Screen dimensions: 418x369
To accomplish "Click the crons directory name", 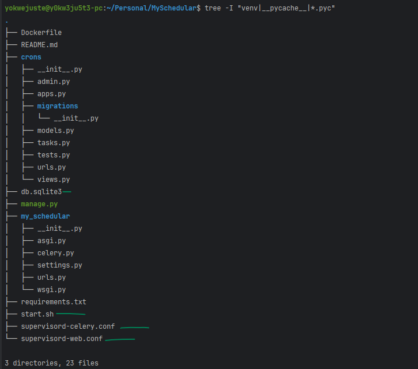I will (31, 57).
